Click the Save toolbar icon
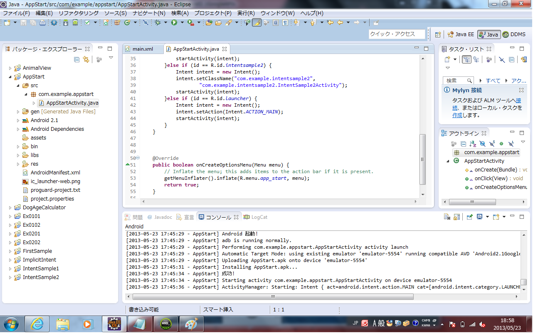Viewport: 533px width, 333px height. pos(23,22)
